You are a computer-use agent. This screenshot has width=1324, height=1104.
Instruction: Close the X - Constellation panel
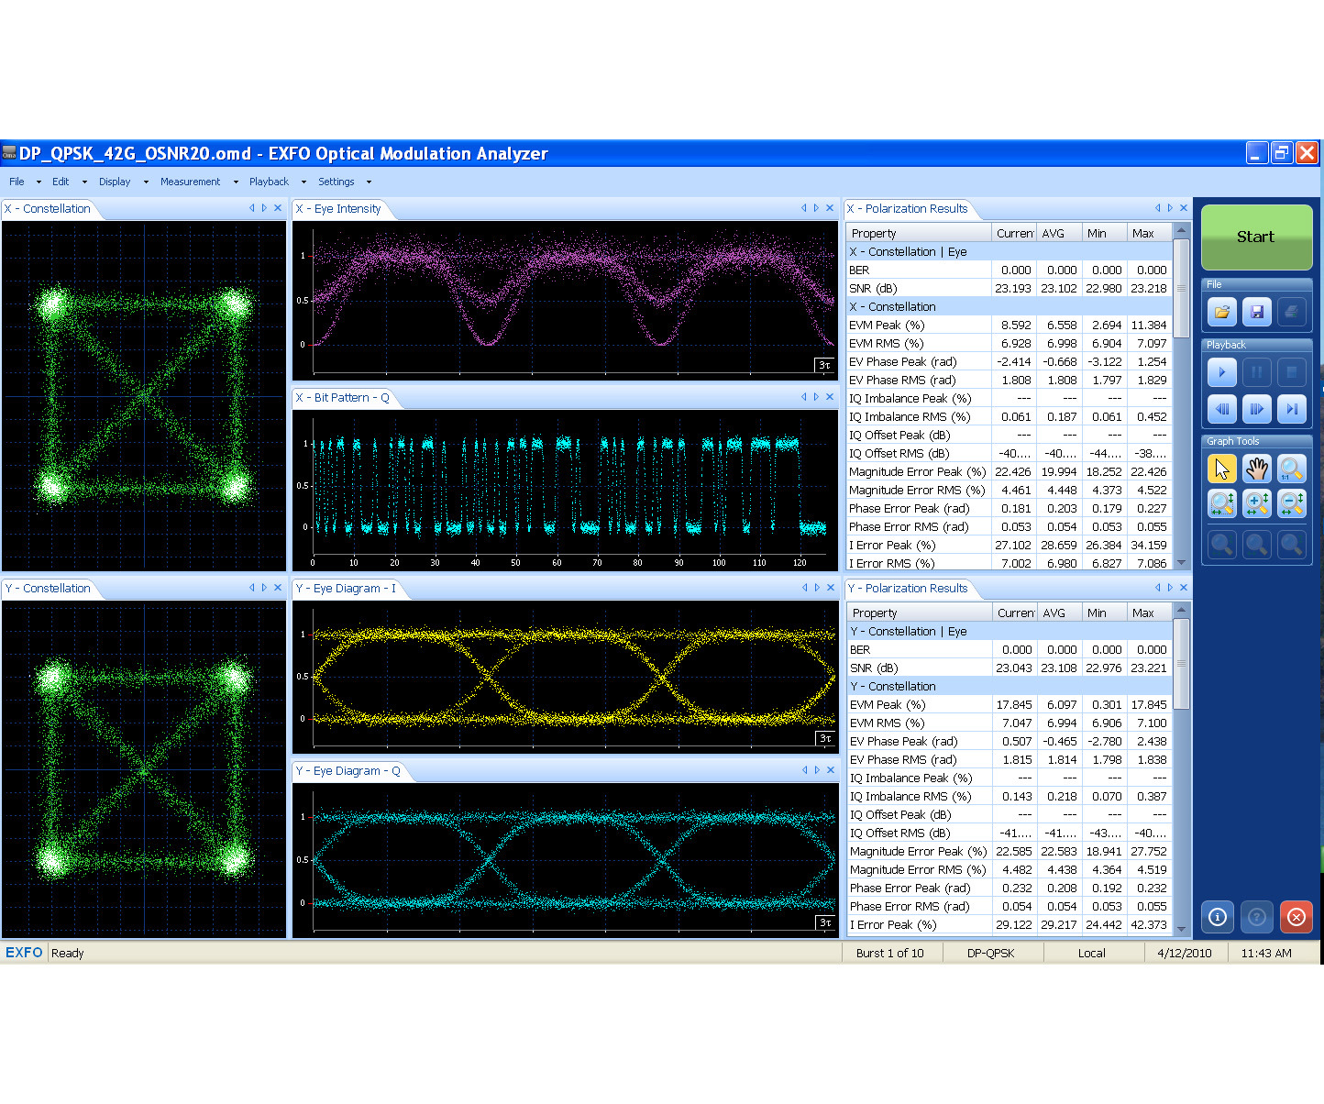click(278, 208)
